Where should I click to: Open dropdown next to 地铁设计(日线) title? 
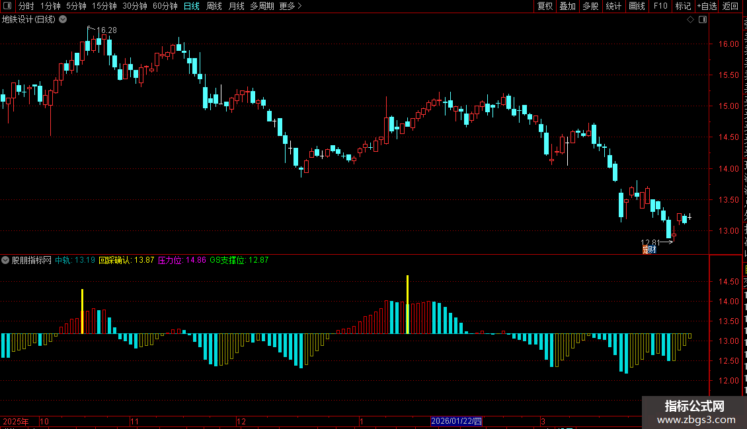click(x=63, y=20)
